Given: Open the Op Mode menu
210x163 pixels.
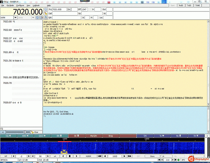Looking at the screenshot, I should [x=9, y=6].
